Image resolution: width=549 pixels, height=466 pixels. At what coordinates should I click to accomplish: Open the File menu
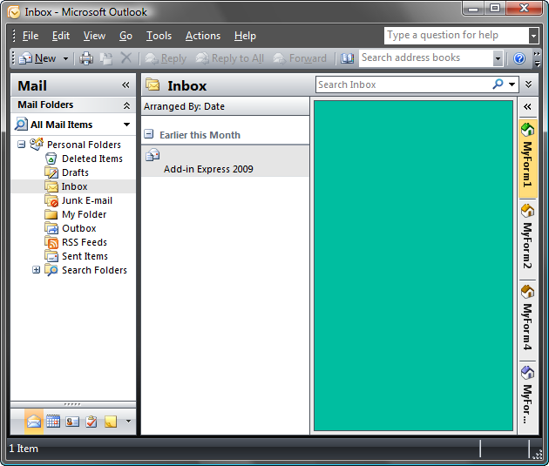(30, 36)
